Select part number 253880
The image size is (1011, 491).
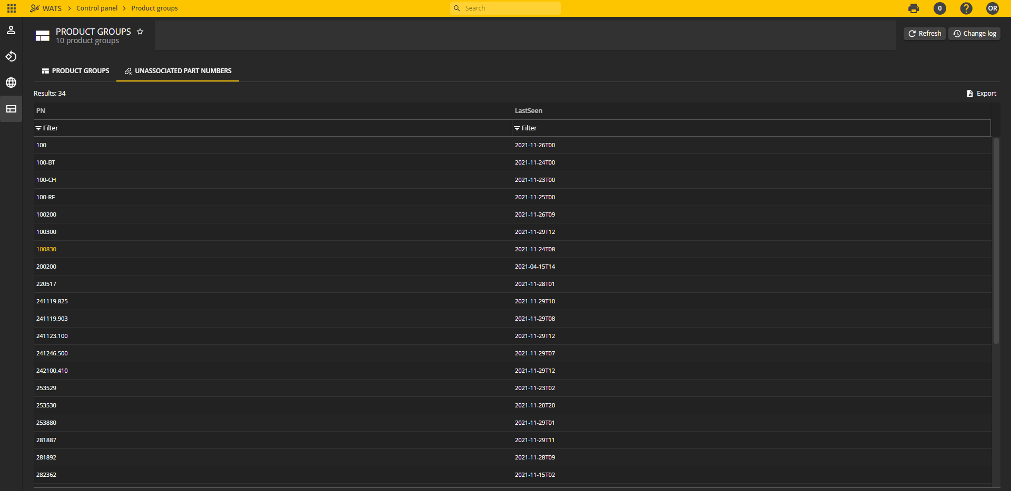(x=46, y=423)
